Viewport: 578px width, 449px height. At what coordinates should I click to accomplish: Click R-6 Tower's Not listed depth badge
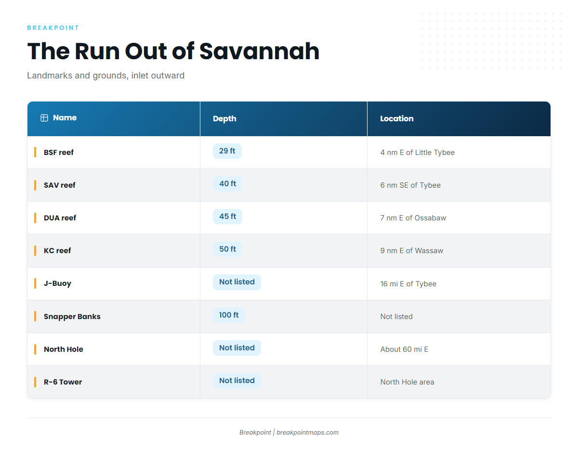[237, 381]
